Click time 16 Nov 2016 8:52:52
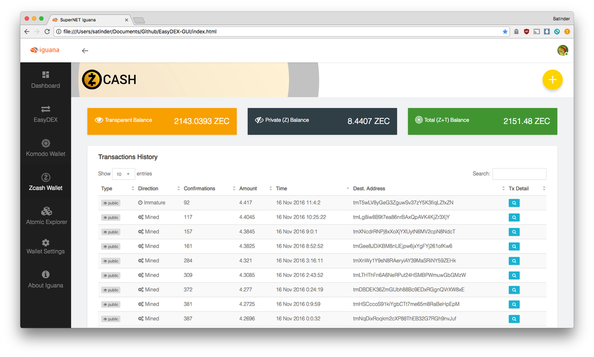The image size is (594, 357). pos(299,246)
